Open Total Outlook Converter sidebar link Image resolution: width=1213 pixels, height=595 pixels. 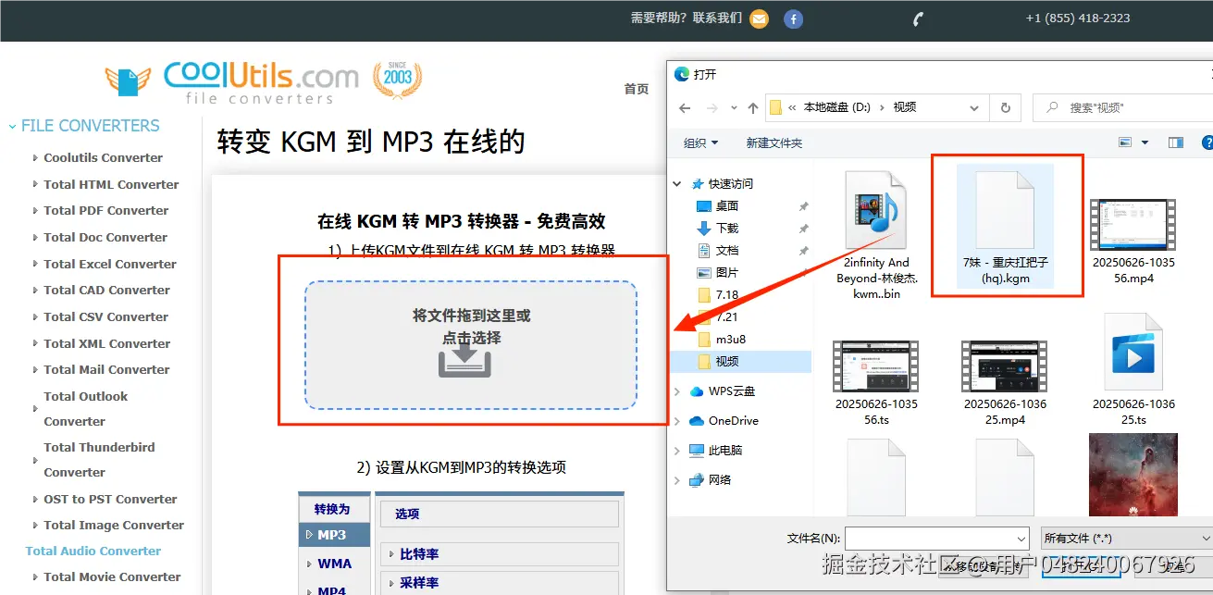point(86,409)
